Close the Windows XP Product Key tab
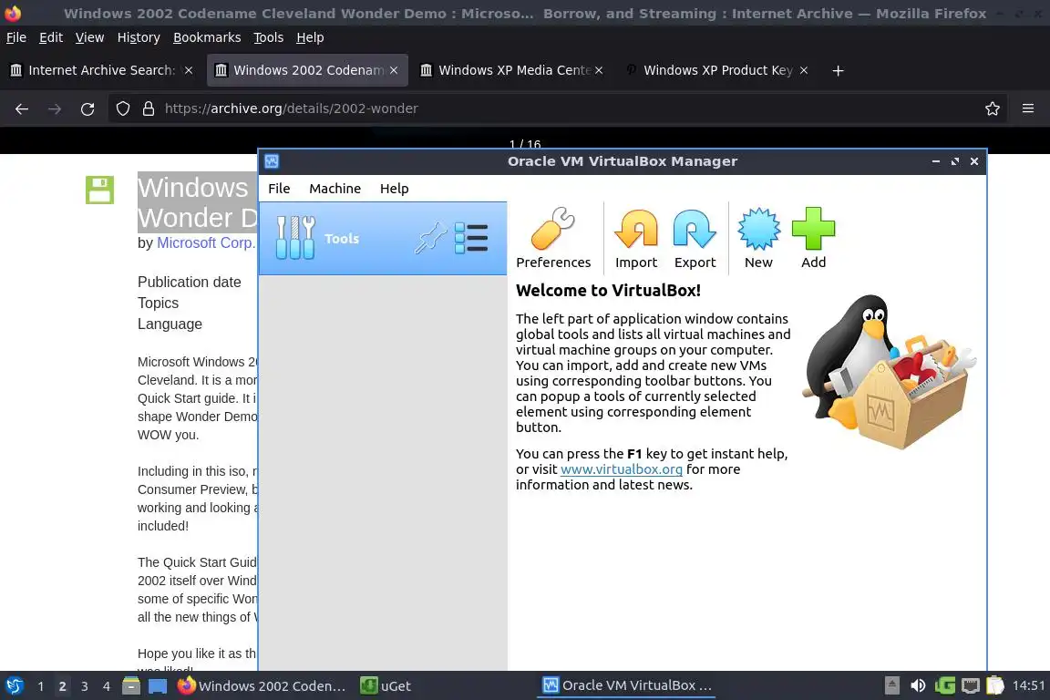 click(804, 70)
